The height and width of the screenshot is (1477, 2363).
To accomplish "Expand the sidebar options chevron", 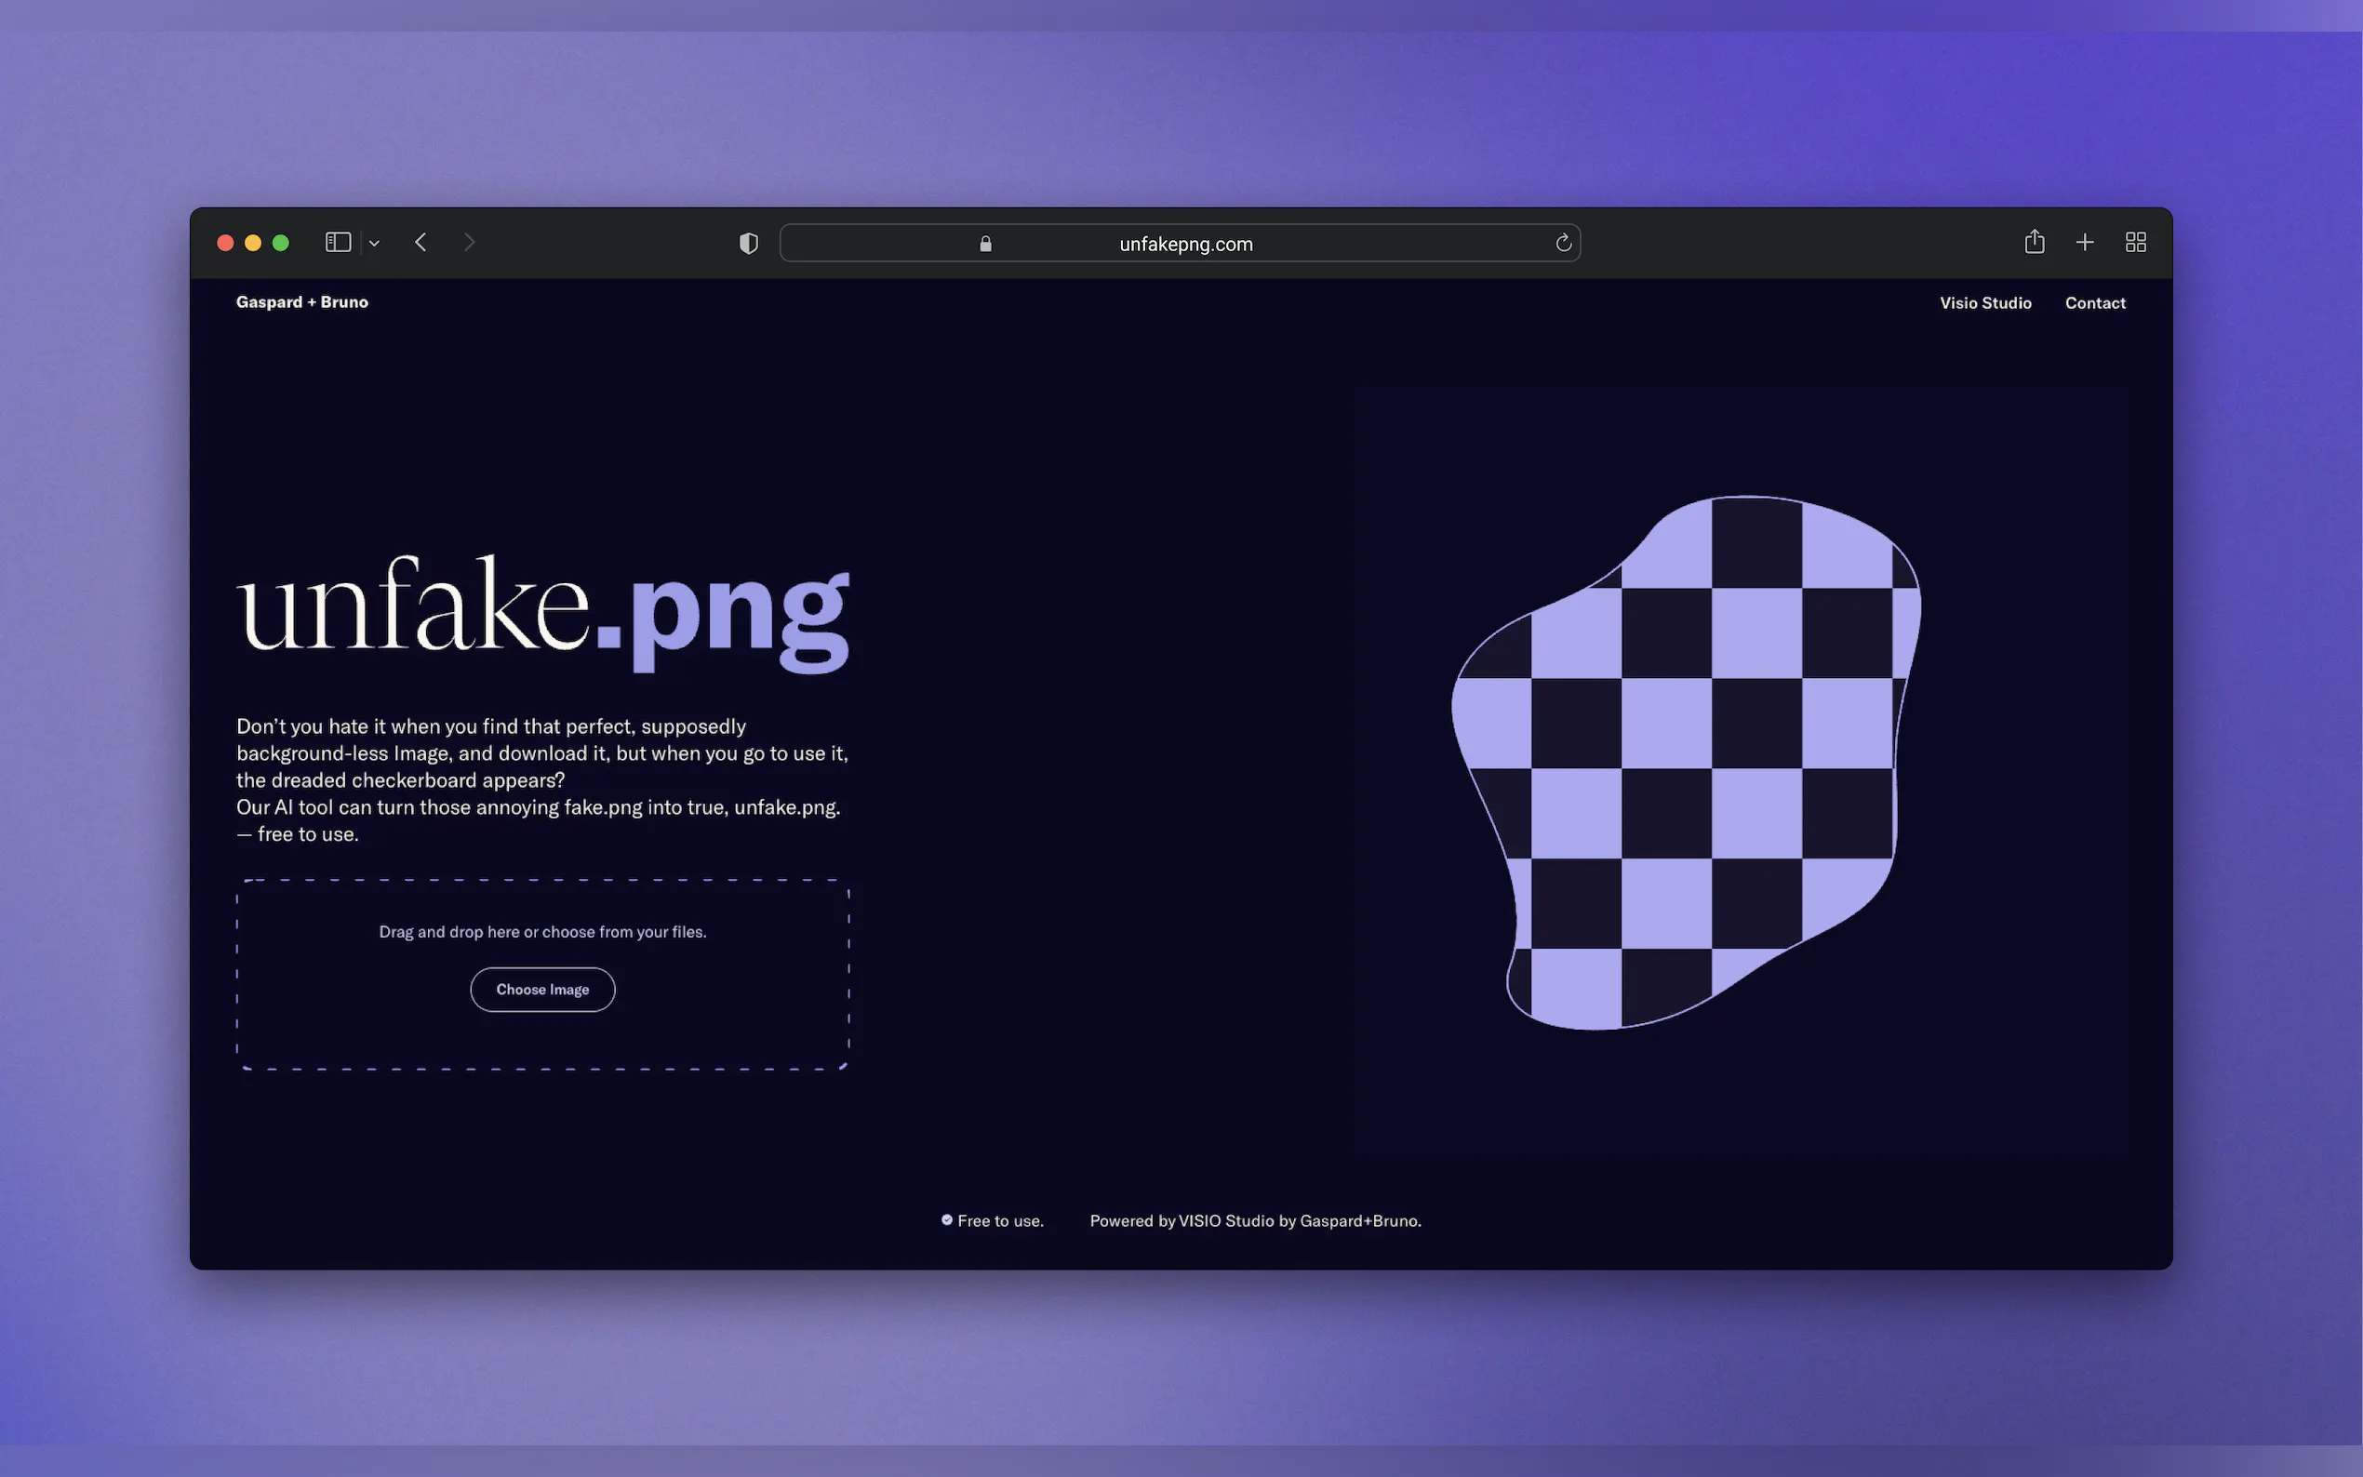I will pos(374,244).
